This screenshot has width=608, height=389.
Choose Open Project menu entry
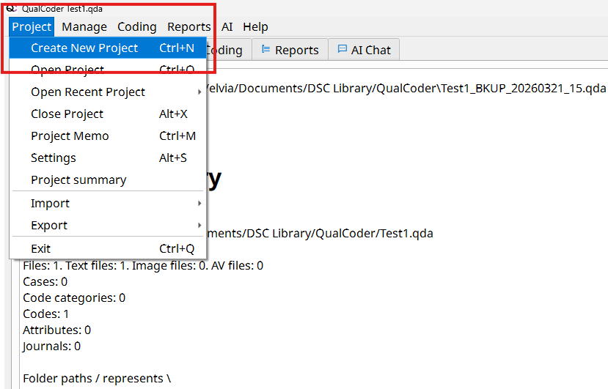67,70
